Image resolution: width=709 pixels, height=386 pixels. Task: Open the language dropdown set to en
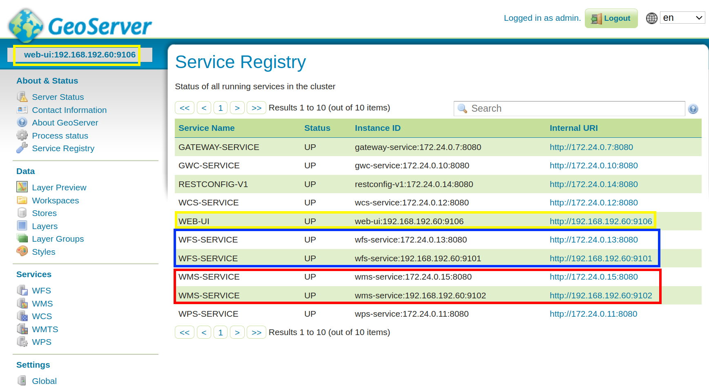point(682,18)
